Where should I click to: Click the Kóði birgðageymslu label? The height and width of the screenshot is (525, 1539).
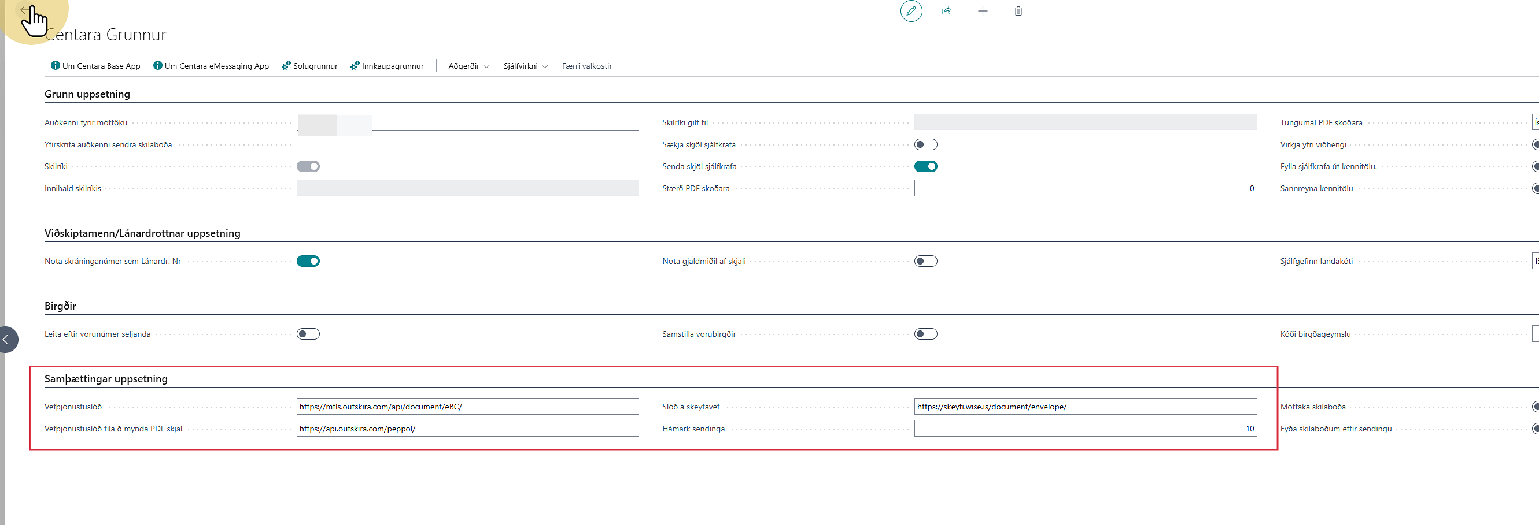tap(1315, 334)
